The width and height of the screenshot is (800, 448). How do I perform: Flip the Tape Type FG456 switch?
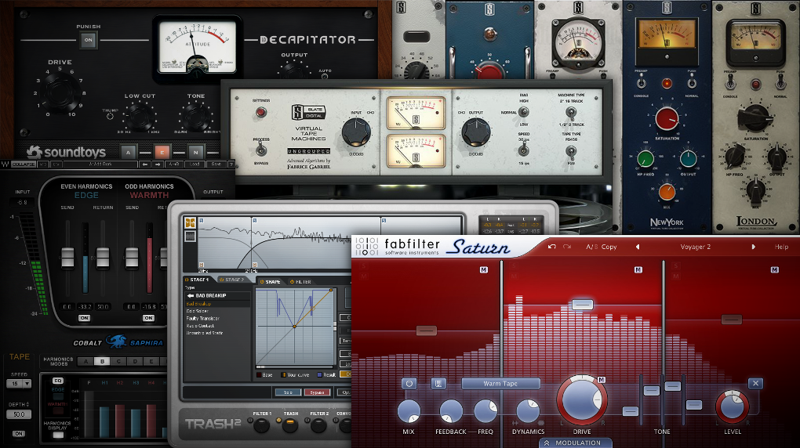tap(571, 151)
